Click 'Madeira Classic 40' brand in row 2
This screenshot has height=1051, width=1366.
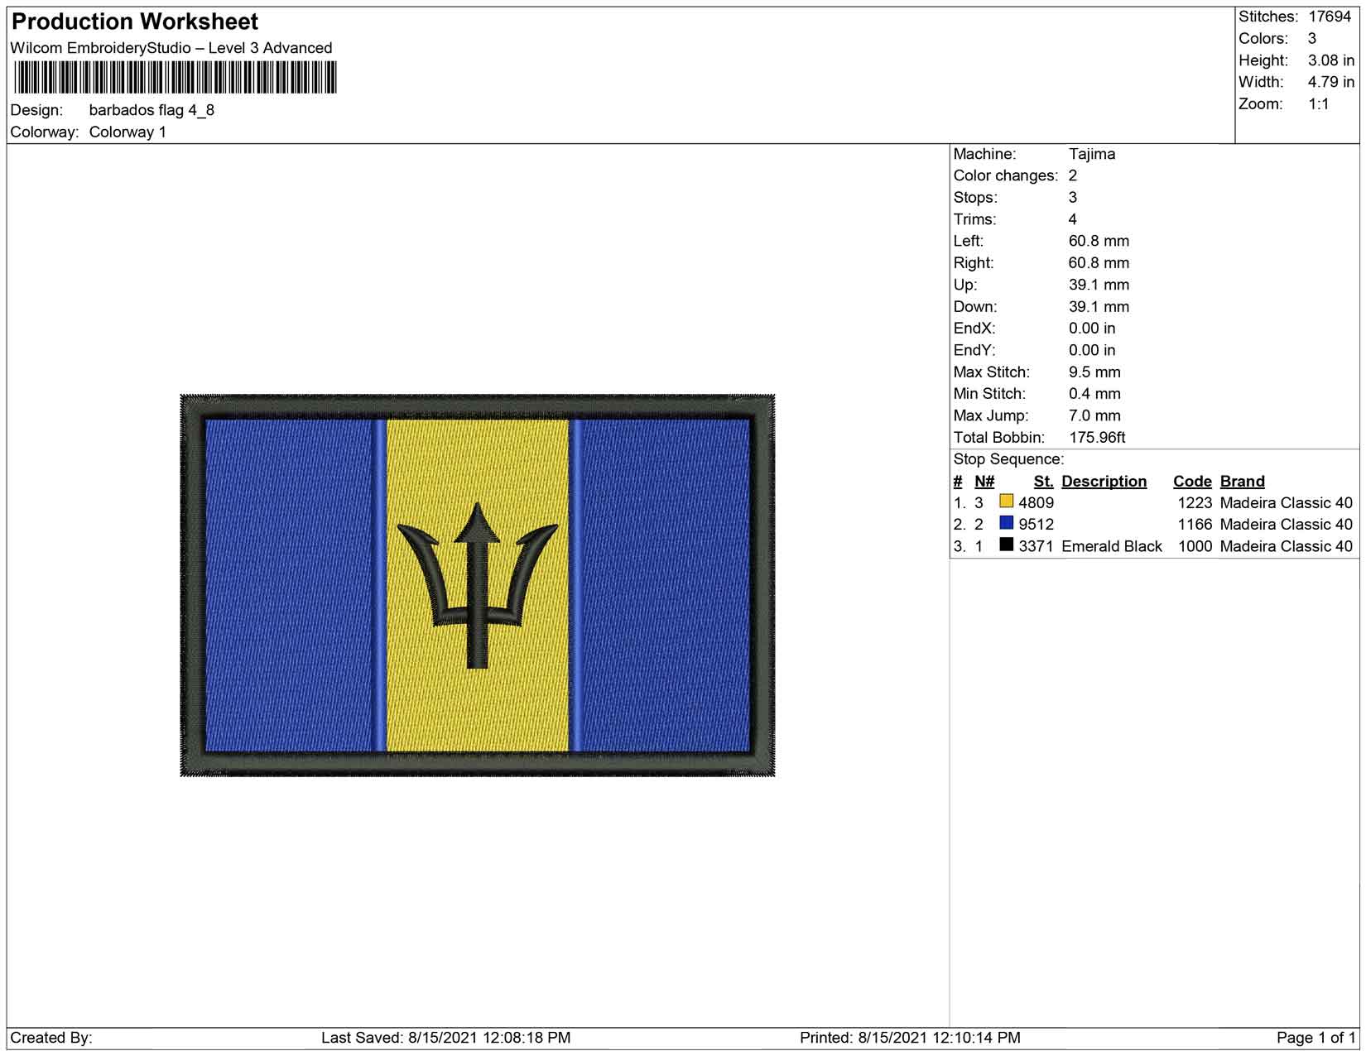tap(1286, 525)
